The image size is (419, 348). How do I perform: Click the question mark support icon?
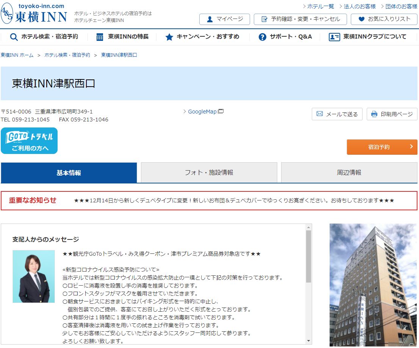point(263,37)
